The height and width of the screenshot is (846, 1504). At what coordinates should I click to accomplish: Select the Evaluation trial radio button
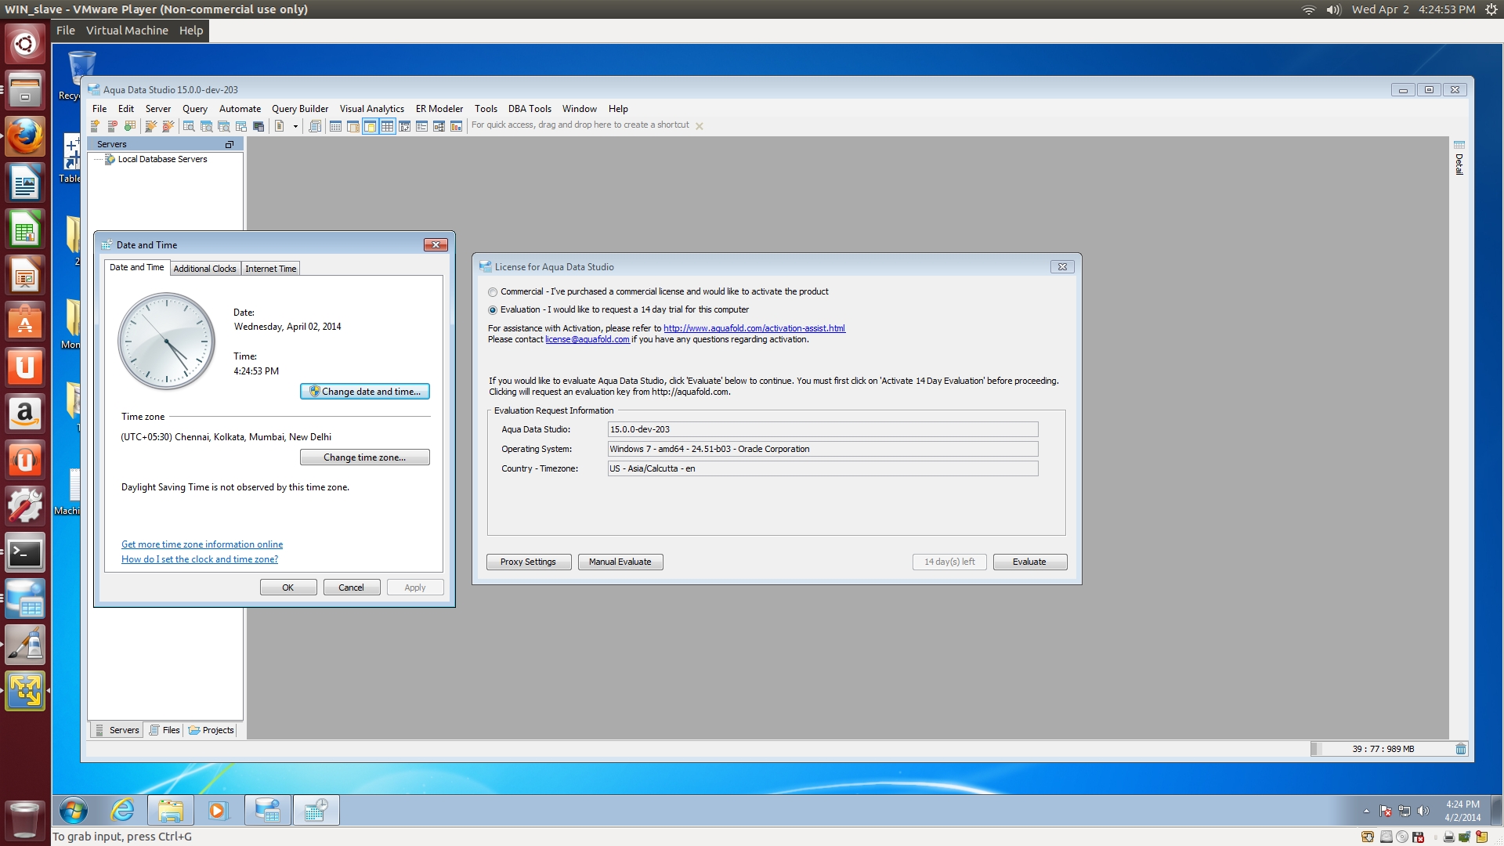493,310
